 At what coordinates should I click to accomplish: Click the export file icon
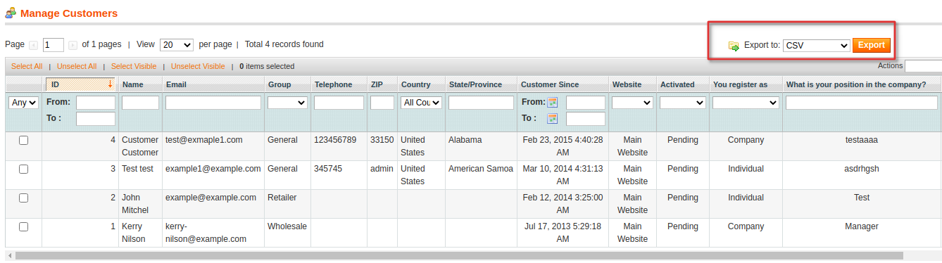pyautogui.click(x=734, y=46)
